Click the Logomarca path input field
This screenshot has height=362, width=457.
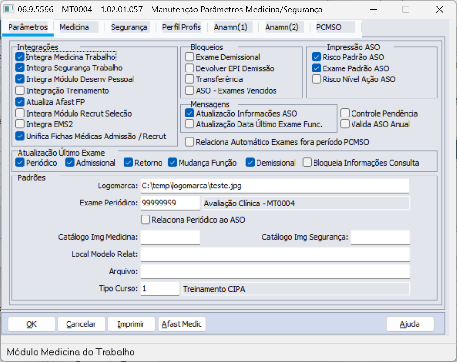coord(275,186)
